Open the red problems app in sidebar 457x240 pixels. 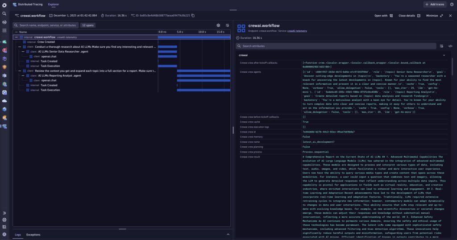[x=4, y=50]
